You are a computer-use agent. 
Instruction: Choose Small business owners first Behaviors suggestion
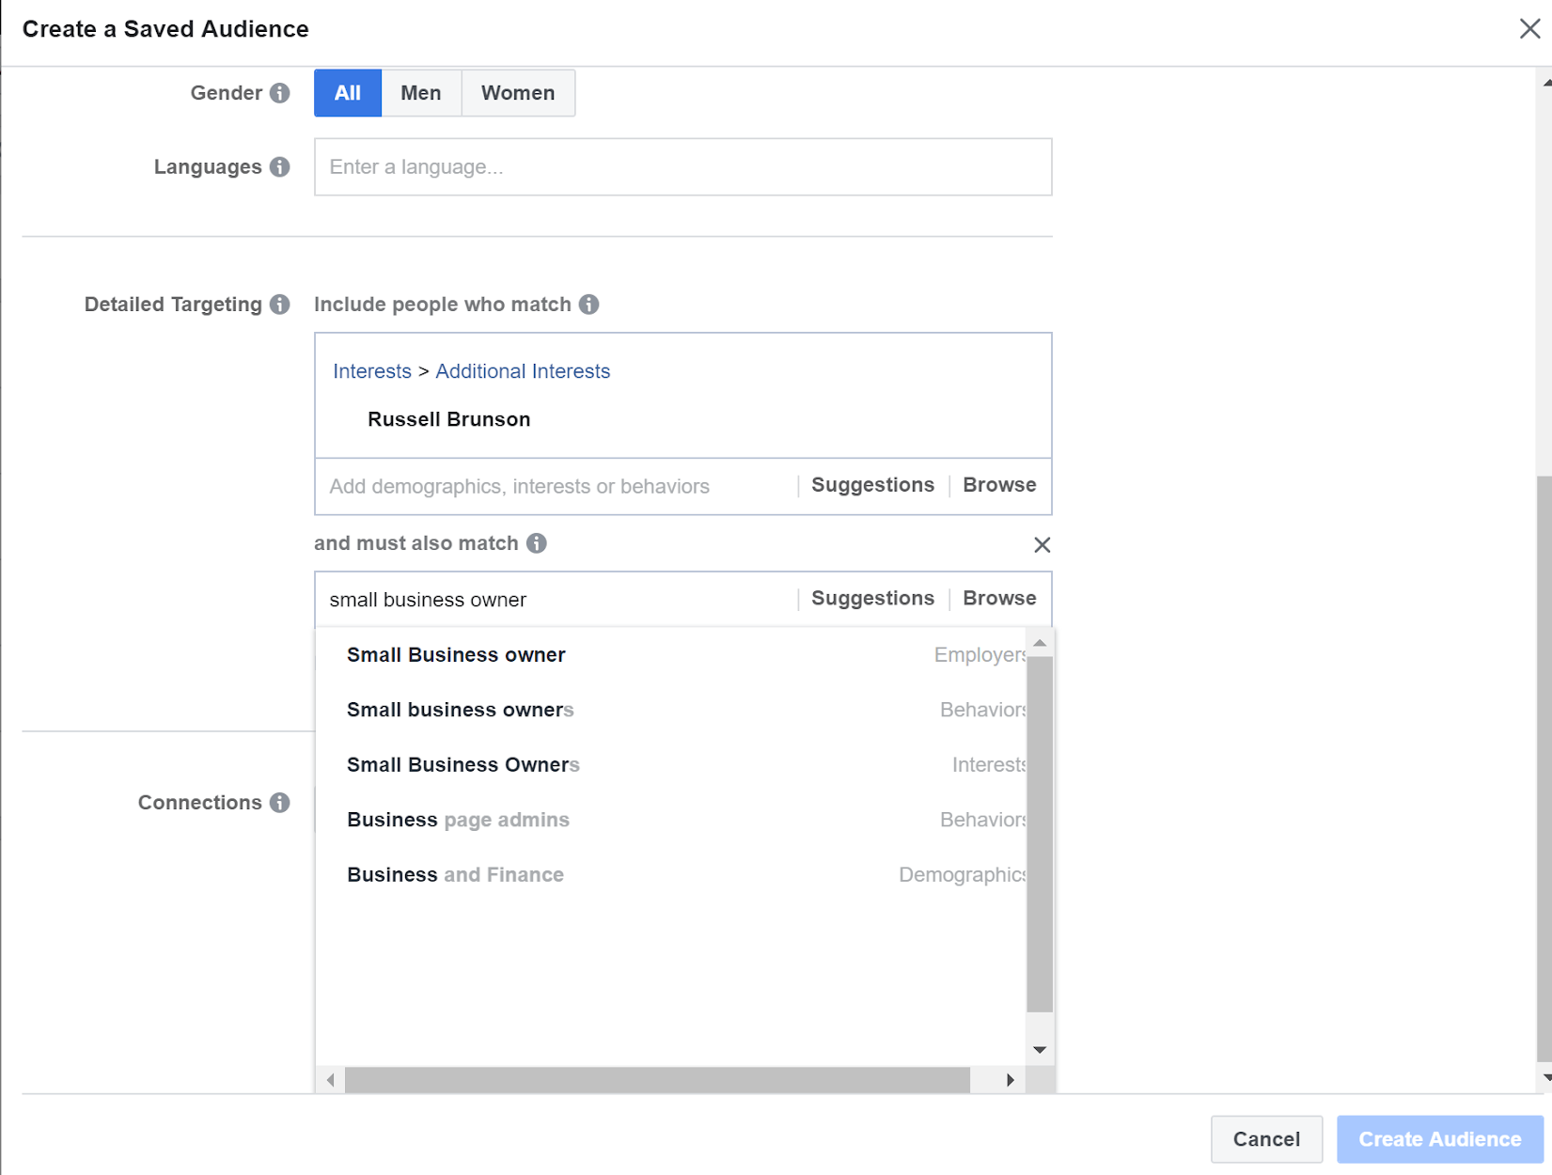671,710
